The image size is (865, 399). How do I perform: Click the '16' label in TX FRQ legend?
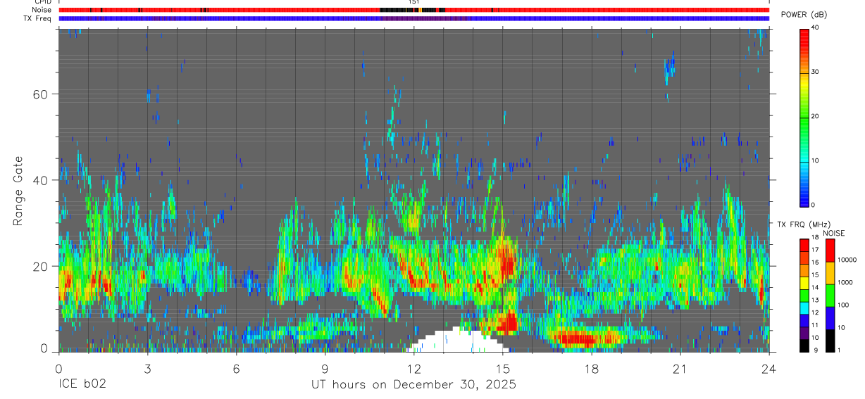pyautogui.click(x=815, y=262)
